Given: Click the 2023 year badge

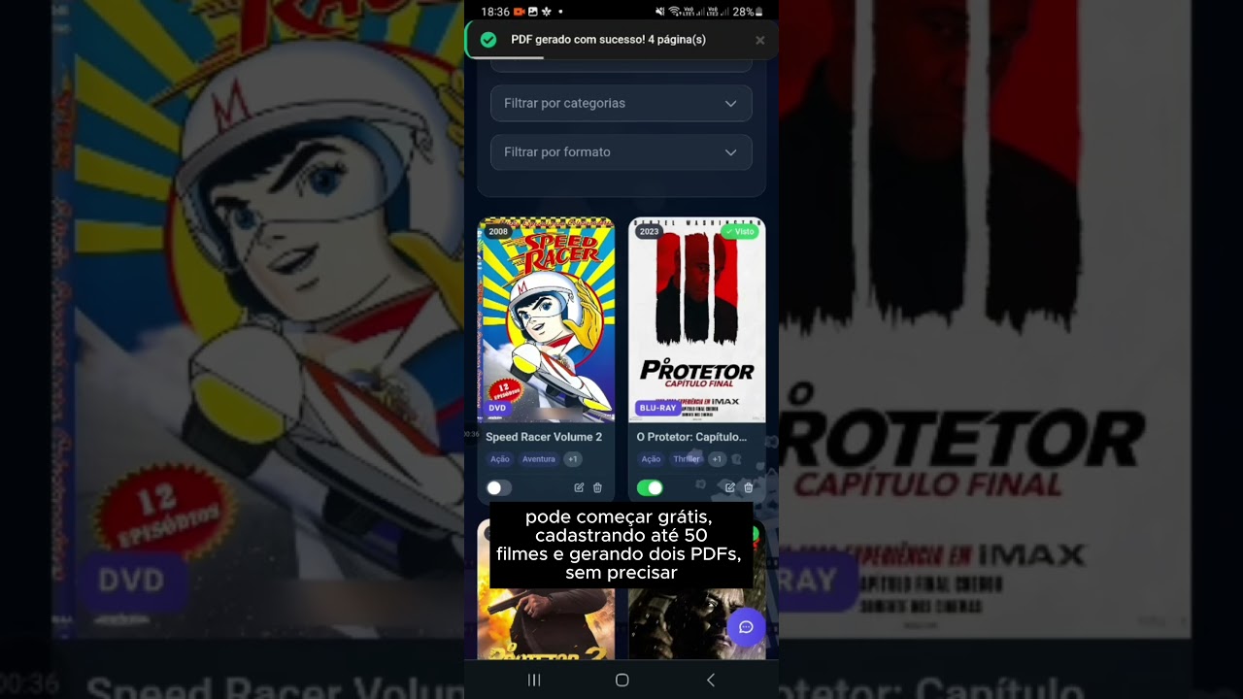Looking at the screenshot, I should click(649, 232).
